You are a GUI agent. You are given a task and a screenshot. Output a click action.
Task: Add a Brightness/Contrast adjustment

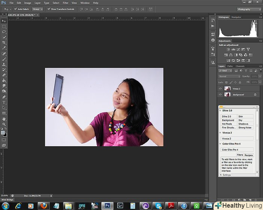[228, 49]
